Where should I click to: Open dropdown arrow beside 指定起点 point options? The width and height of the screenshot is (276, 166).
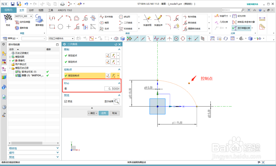point(118,56)
